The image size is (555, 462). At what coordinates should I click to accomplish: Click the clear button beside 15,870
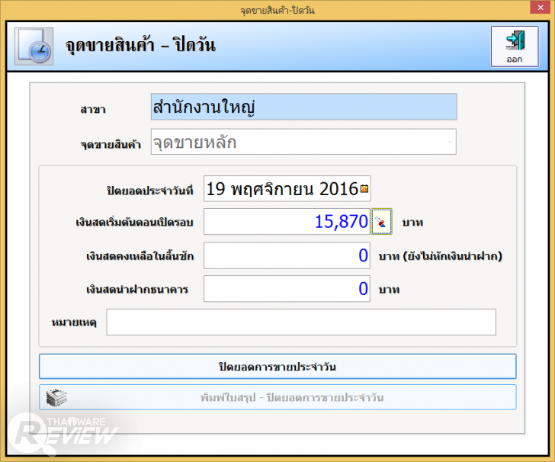coord(381,222)
